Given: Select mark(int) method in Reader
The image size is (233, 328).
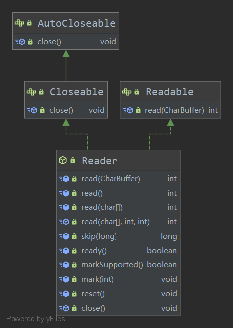Looking at the screenshot, I should pos(97,279).
